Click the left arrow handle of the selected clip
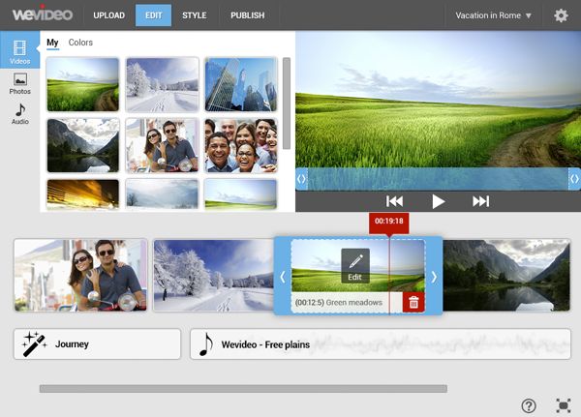This screenshot has width=581, height=417. 283,277
